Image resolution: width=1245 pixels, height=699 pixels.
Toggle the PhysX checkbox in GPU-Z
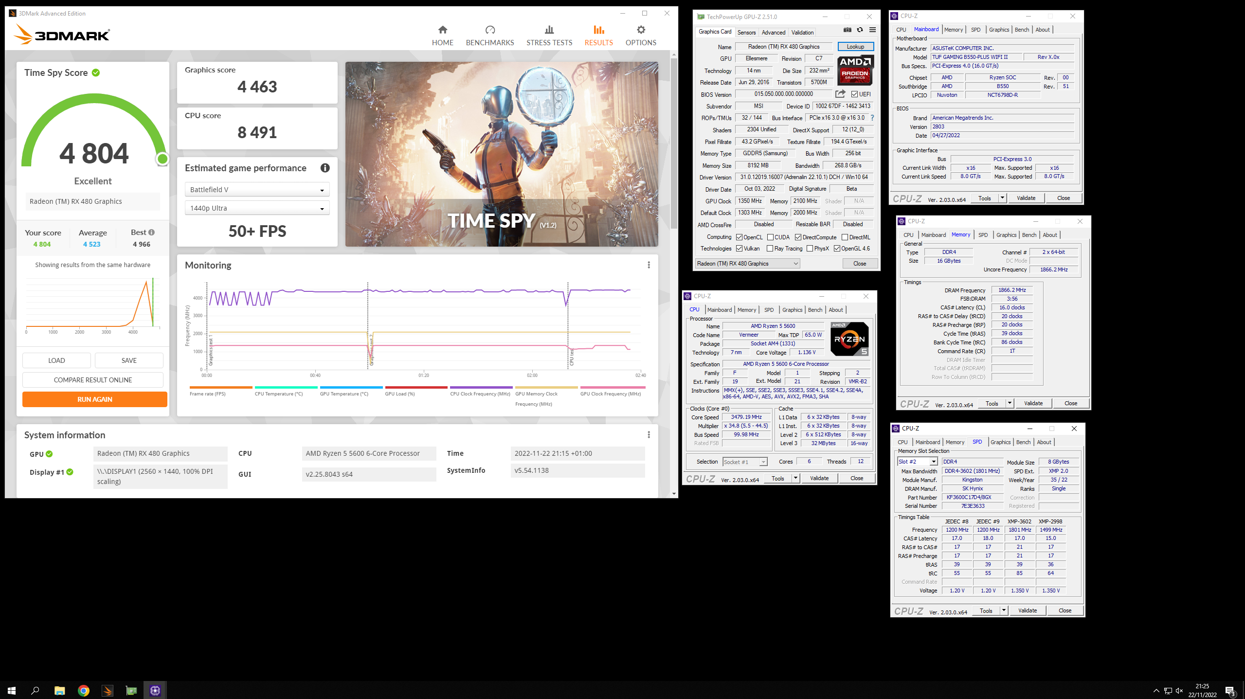[810, 249]
